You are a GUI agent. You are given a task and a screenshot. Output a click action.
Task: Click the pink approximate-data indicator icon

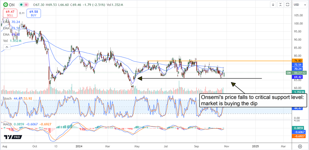click(26, 4)
